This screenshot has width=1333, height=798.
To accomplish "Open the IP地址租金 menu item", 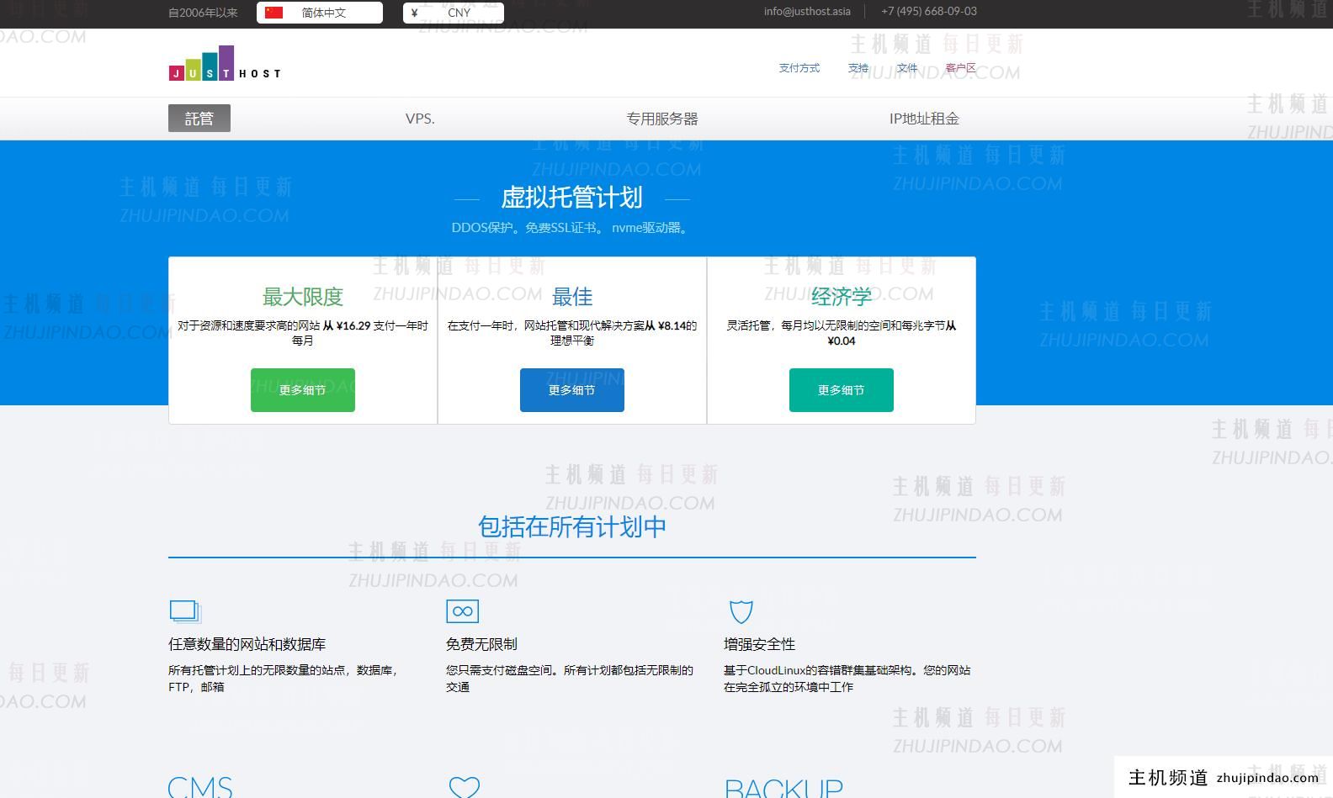I will pyautogui.click(x=924, y=119).
